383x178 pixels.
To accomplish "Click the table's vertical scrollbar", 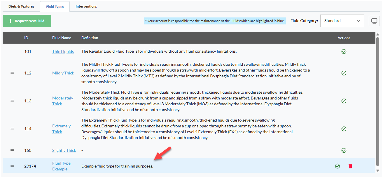I will (378, 102).
